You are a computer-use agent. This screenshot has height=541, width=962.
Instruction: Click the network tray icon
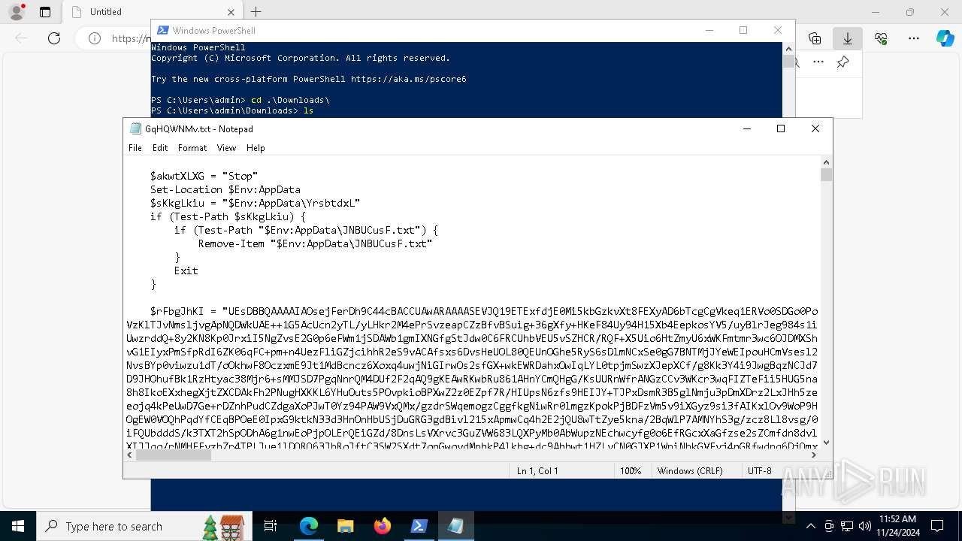coord(847,526)
